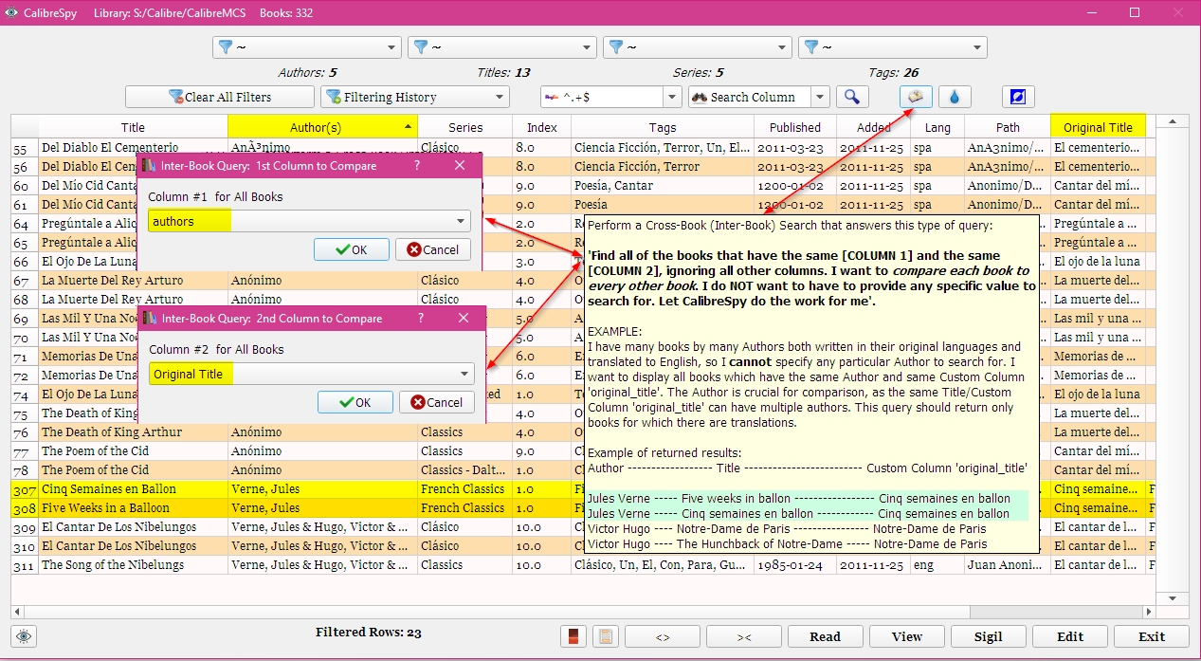Open the second filter dropdown above Titles
This screenshot has width=1201, height=661.
click(x=502, y=47)
